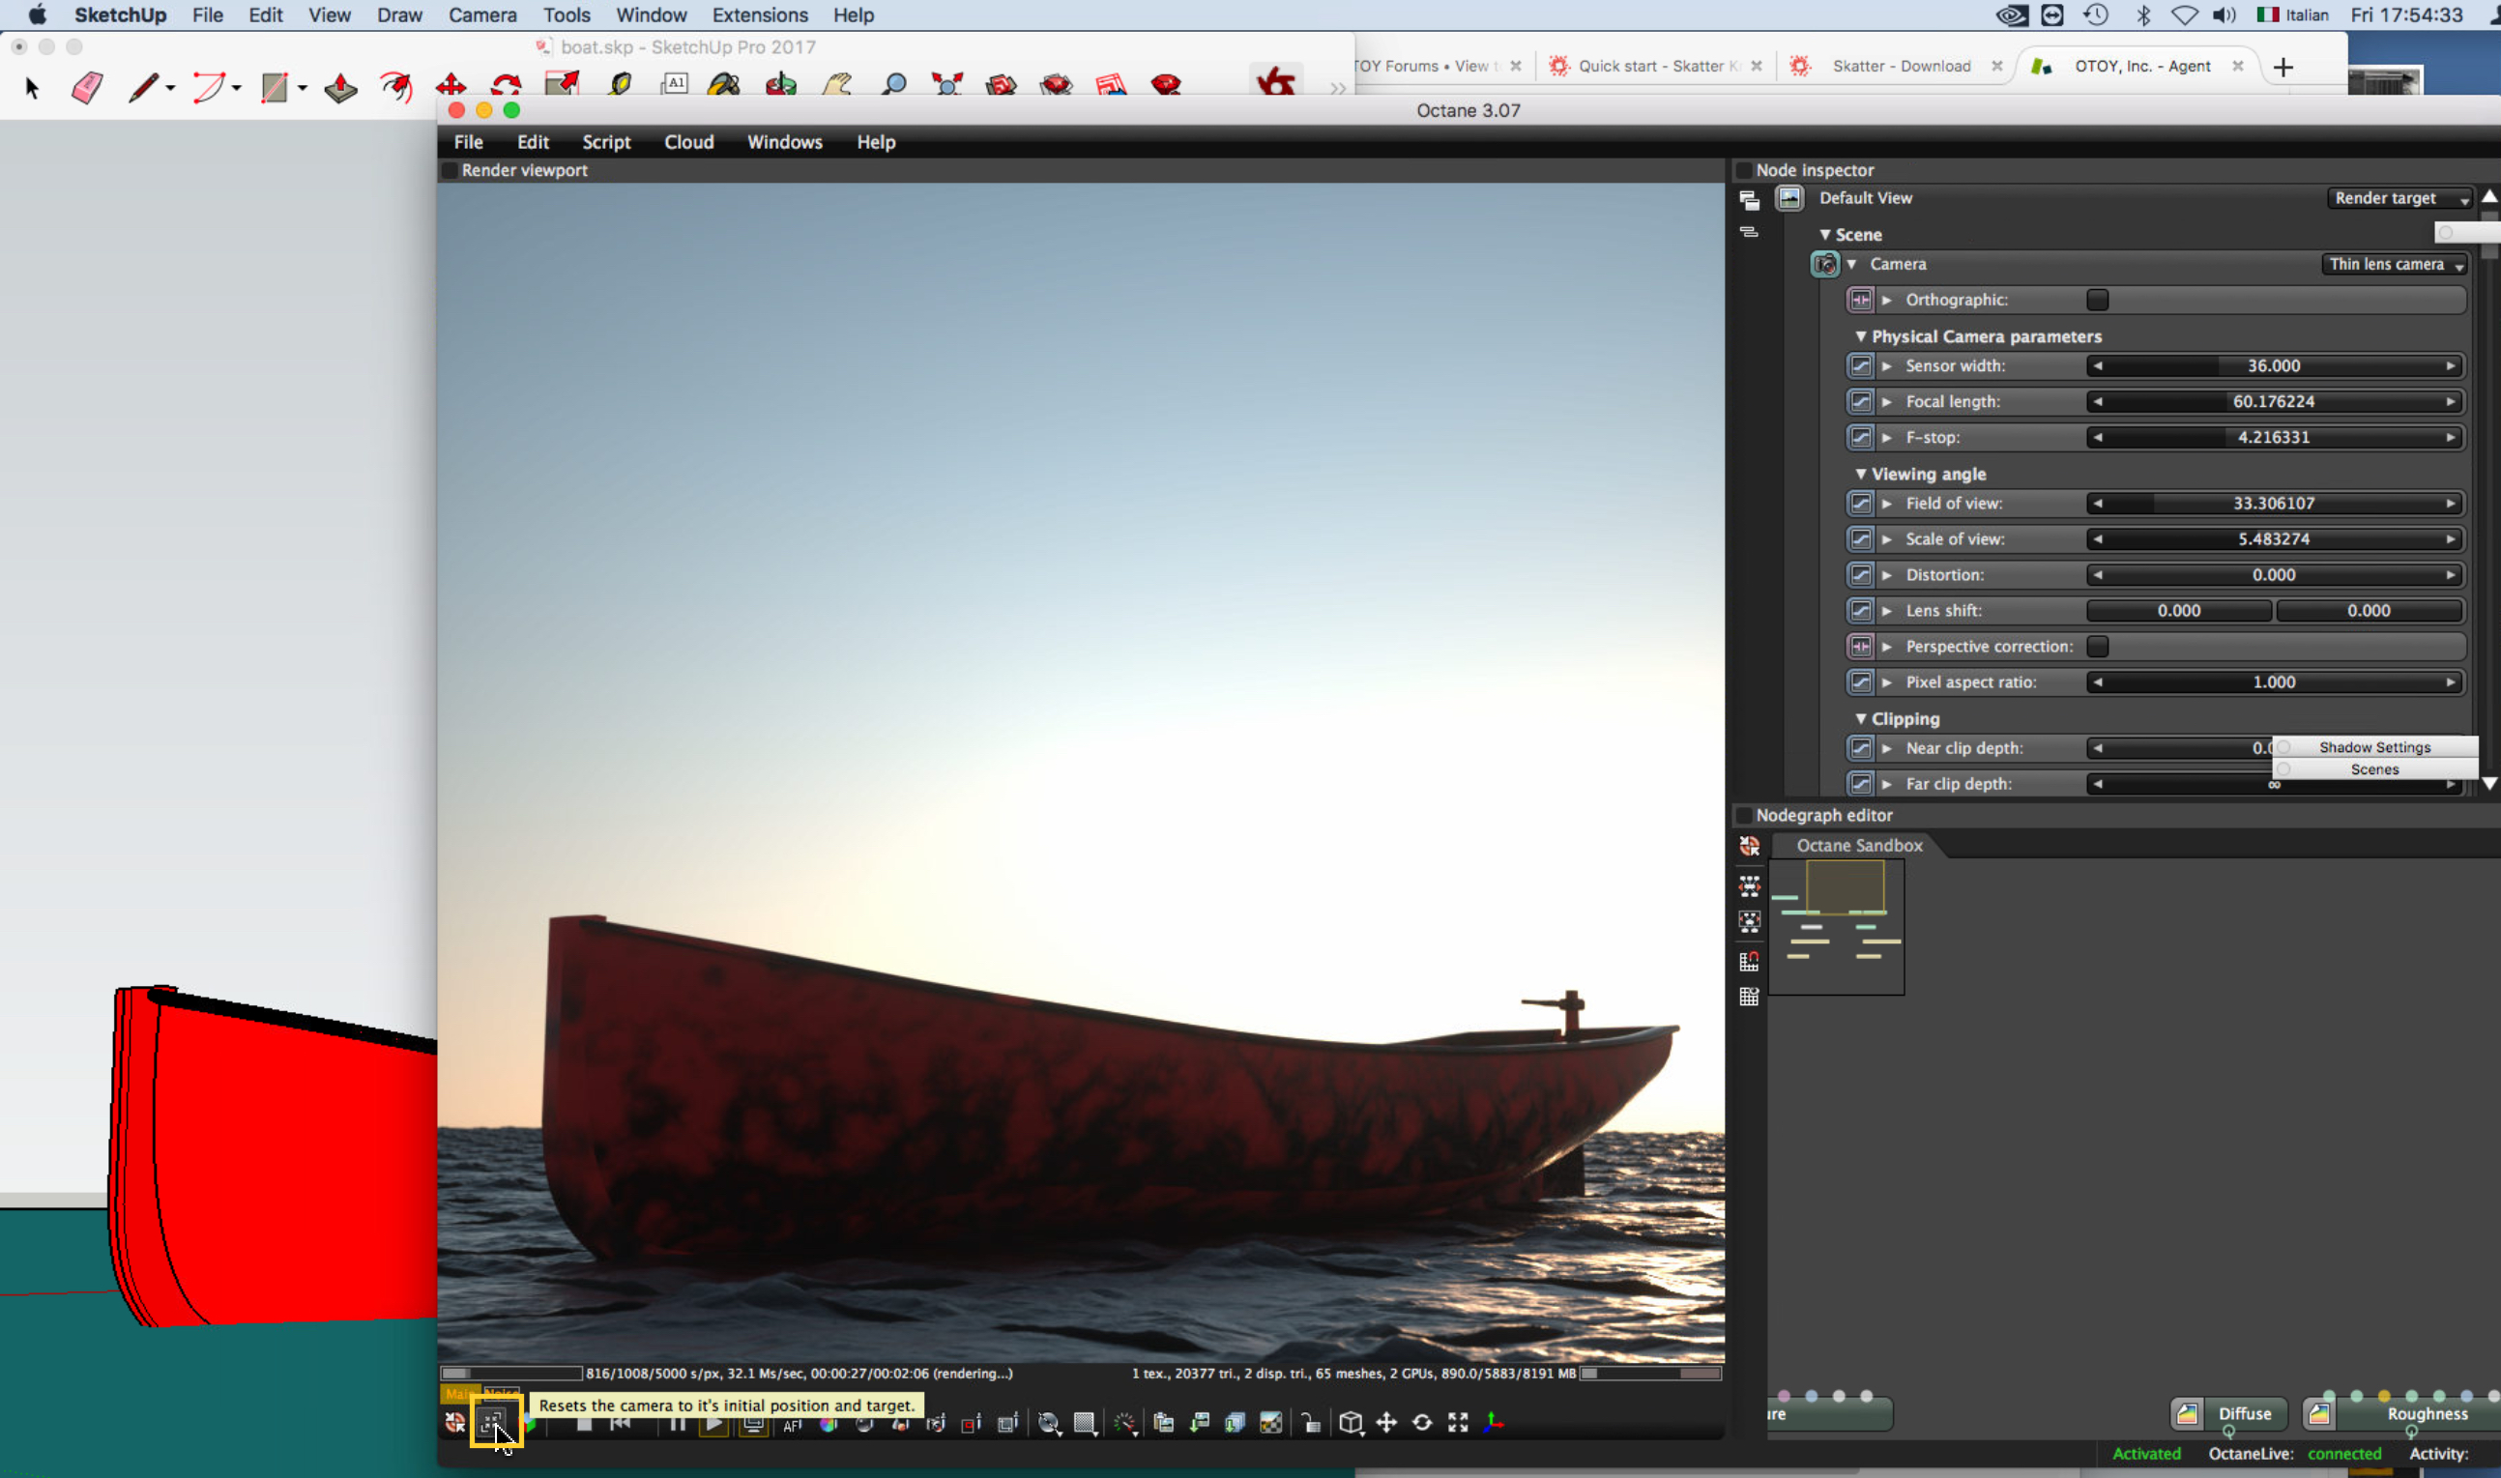The height and width of the screenshot is (1478, 2501).
Task: Collapse the Physical Camera parameters section
Action: (1861, 336)
